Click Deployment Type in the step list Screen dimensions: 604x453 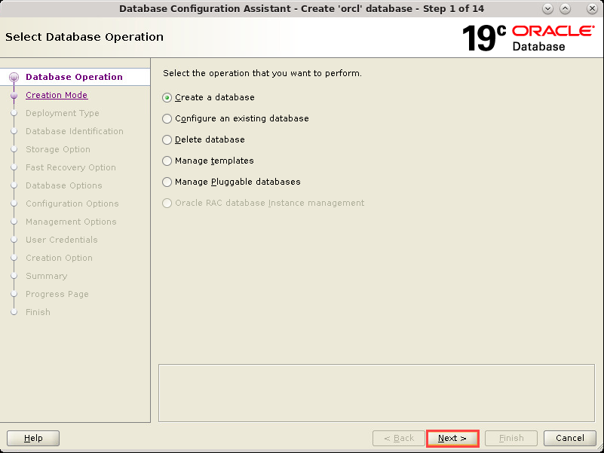[x=63, y=113]
